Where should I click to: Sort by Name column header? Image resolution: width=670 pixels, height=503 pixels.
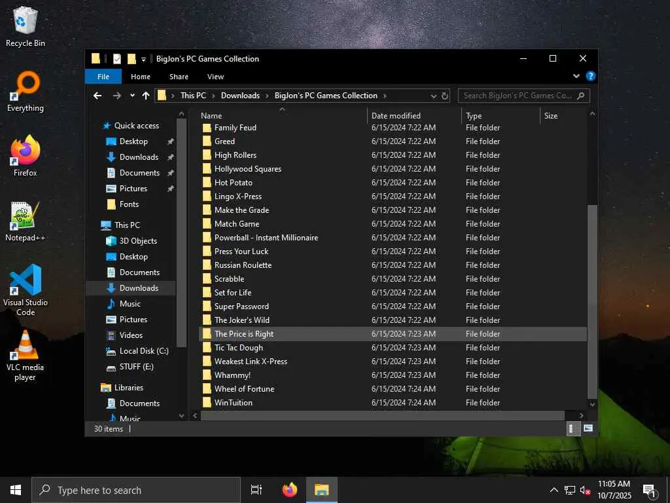point(283,115)
